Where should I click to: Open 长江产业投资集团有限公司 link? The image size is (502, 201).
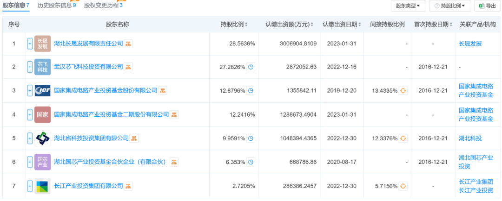point(88,186)
